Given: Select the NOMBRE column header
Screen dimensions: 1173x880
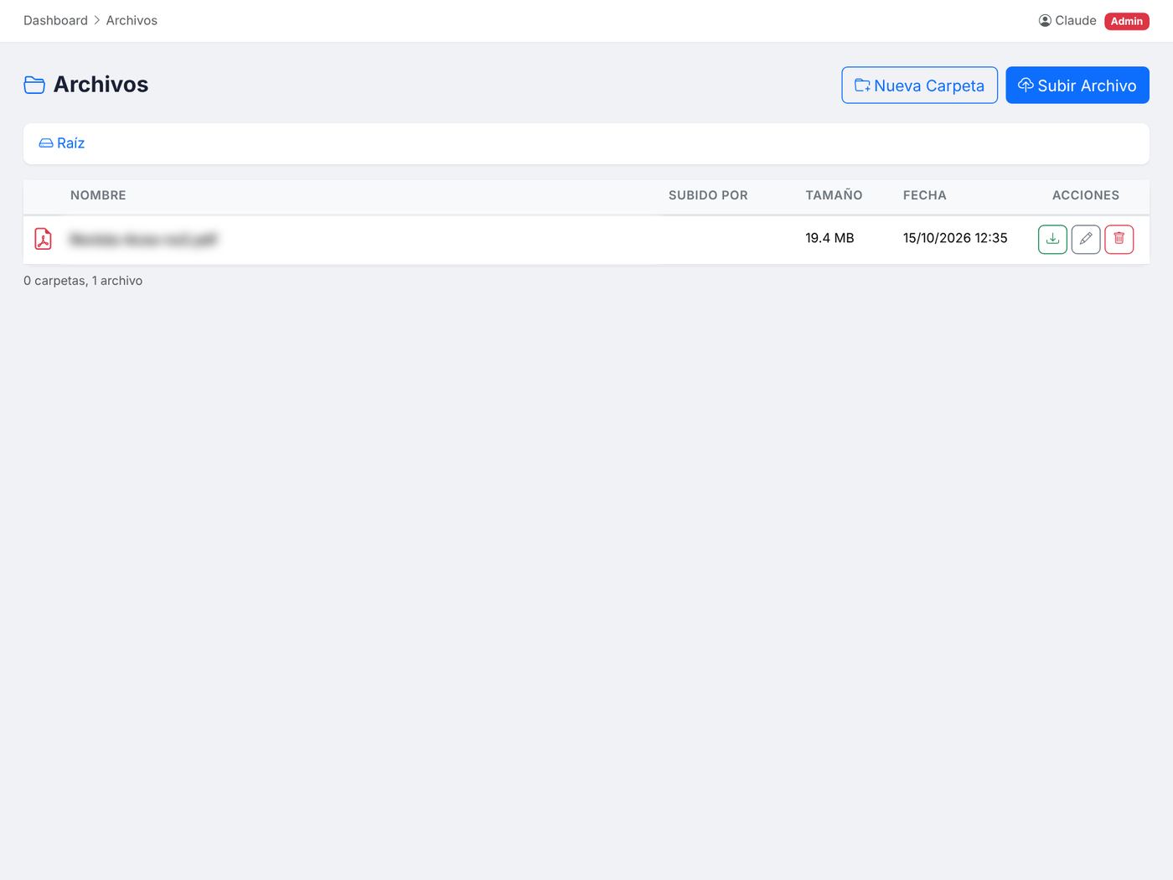Looking at the screenshot, I should 98,195.
